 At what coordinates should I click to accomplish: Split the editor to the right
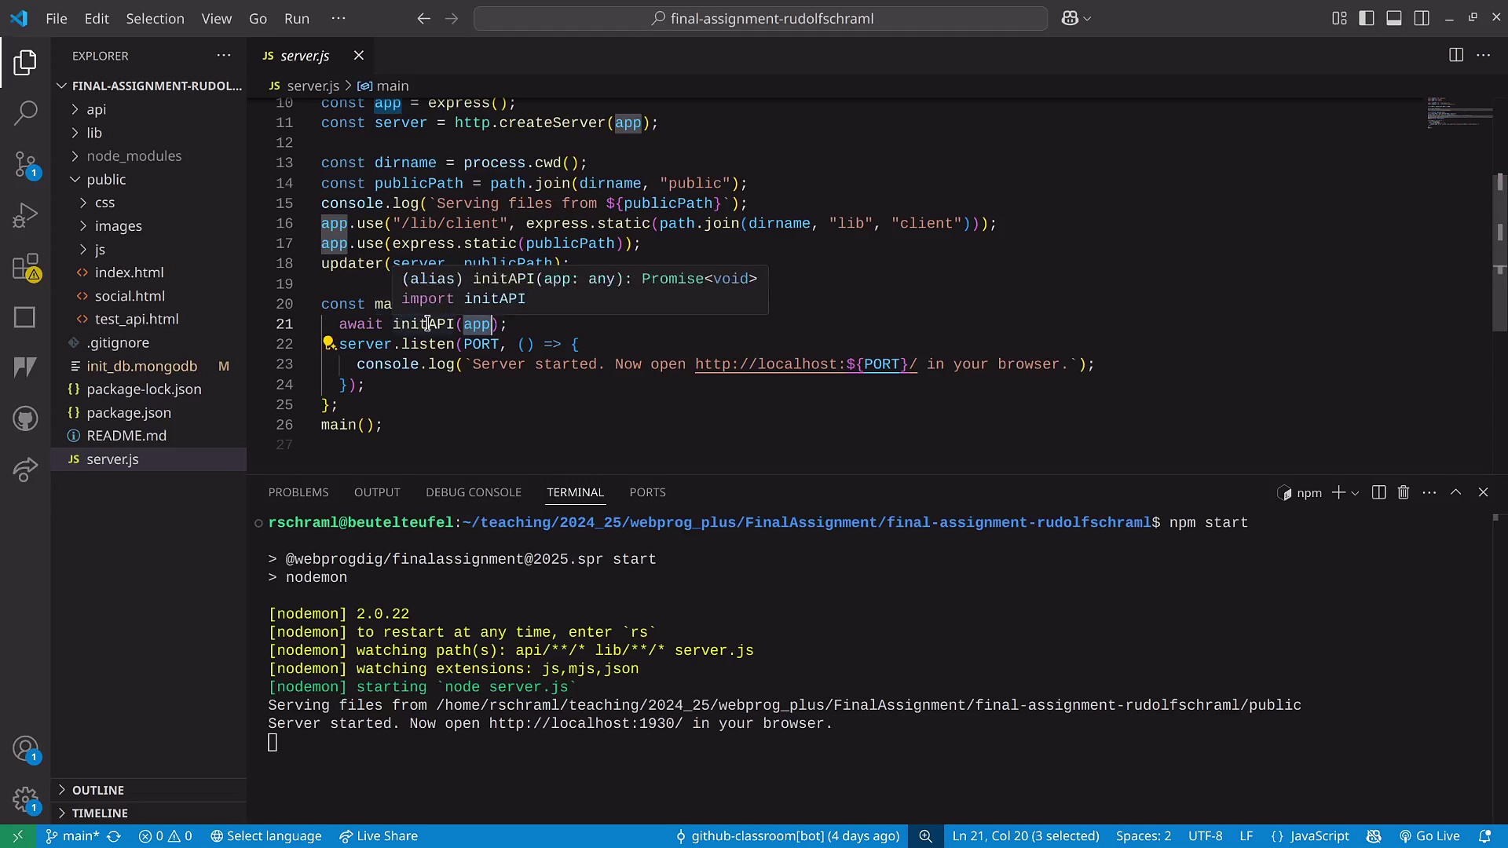1455,55
